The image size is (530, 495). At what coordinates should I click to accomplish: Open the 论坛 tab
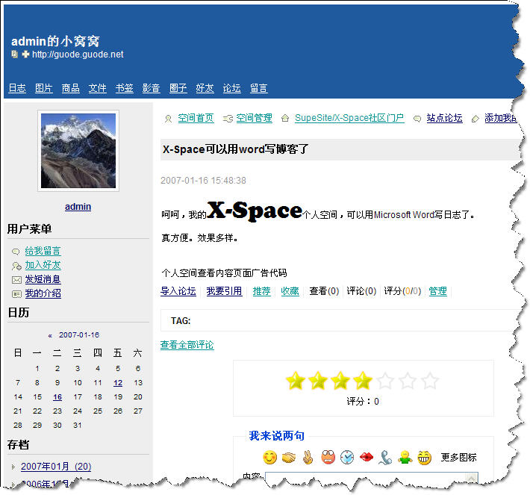(232, 88)
